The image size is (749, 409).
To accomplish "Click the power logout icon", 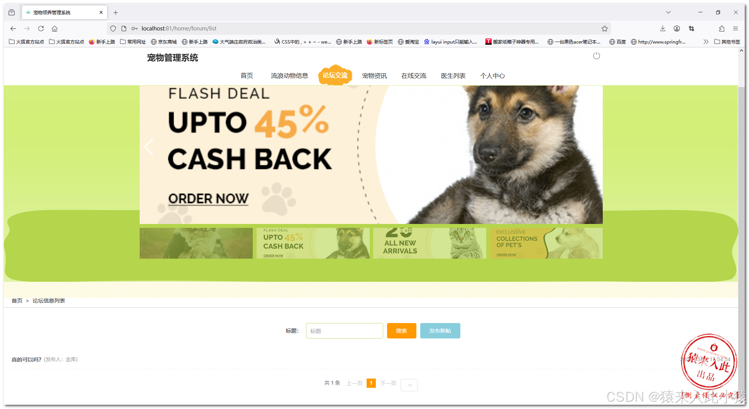I will click(596, 56).
